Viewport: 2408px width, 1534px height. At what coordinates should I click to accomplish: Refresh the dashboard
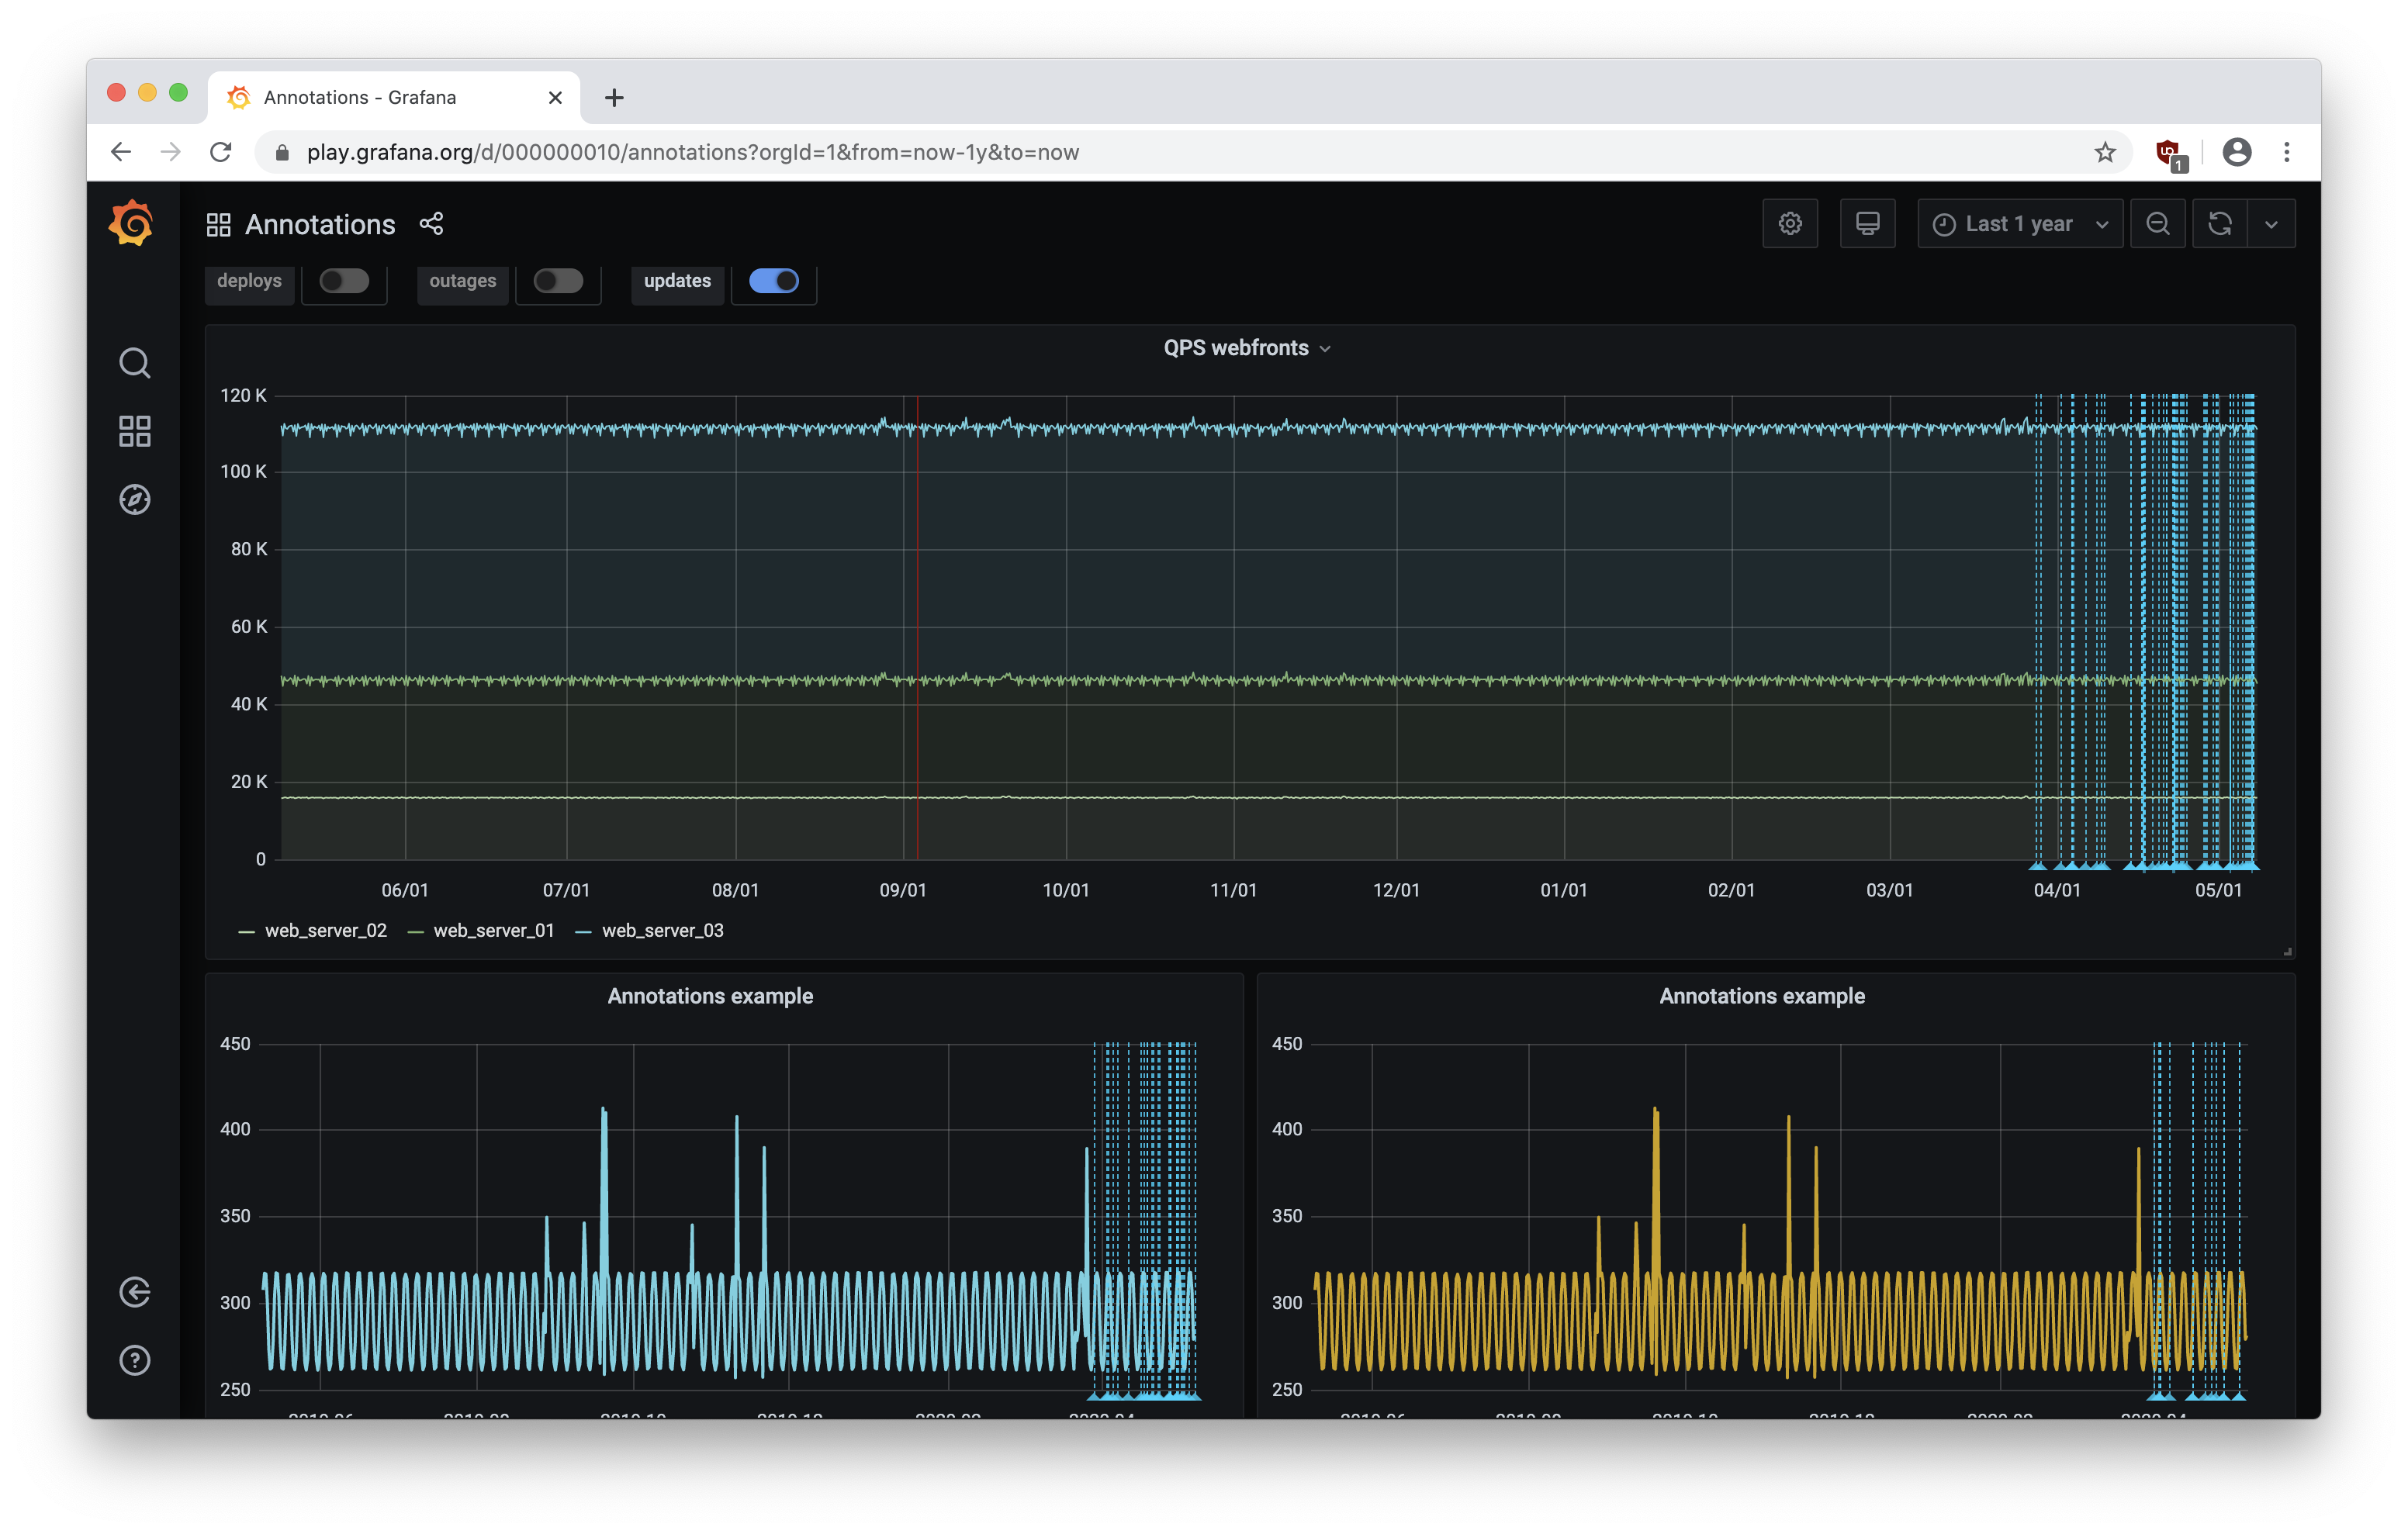2220,223
